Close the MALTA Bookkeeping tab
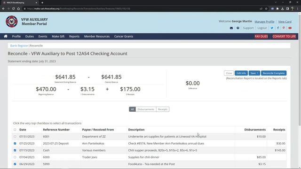This screenshot has height=169, width=301. coord(36,3)
